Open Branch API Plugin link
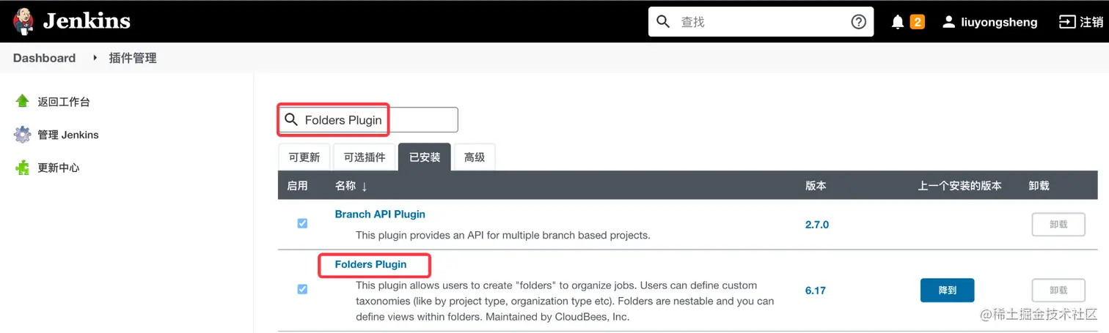This screenshot has height=333, width=1109. [380, 214]
